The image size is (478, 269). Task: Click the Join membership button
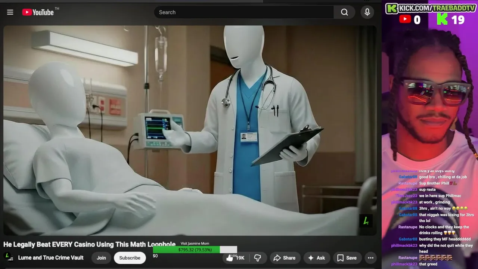coord(101,258)
